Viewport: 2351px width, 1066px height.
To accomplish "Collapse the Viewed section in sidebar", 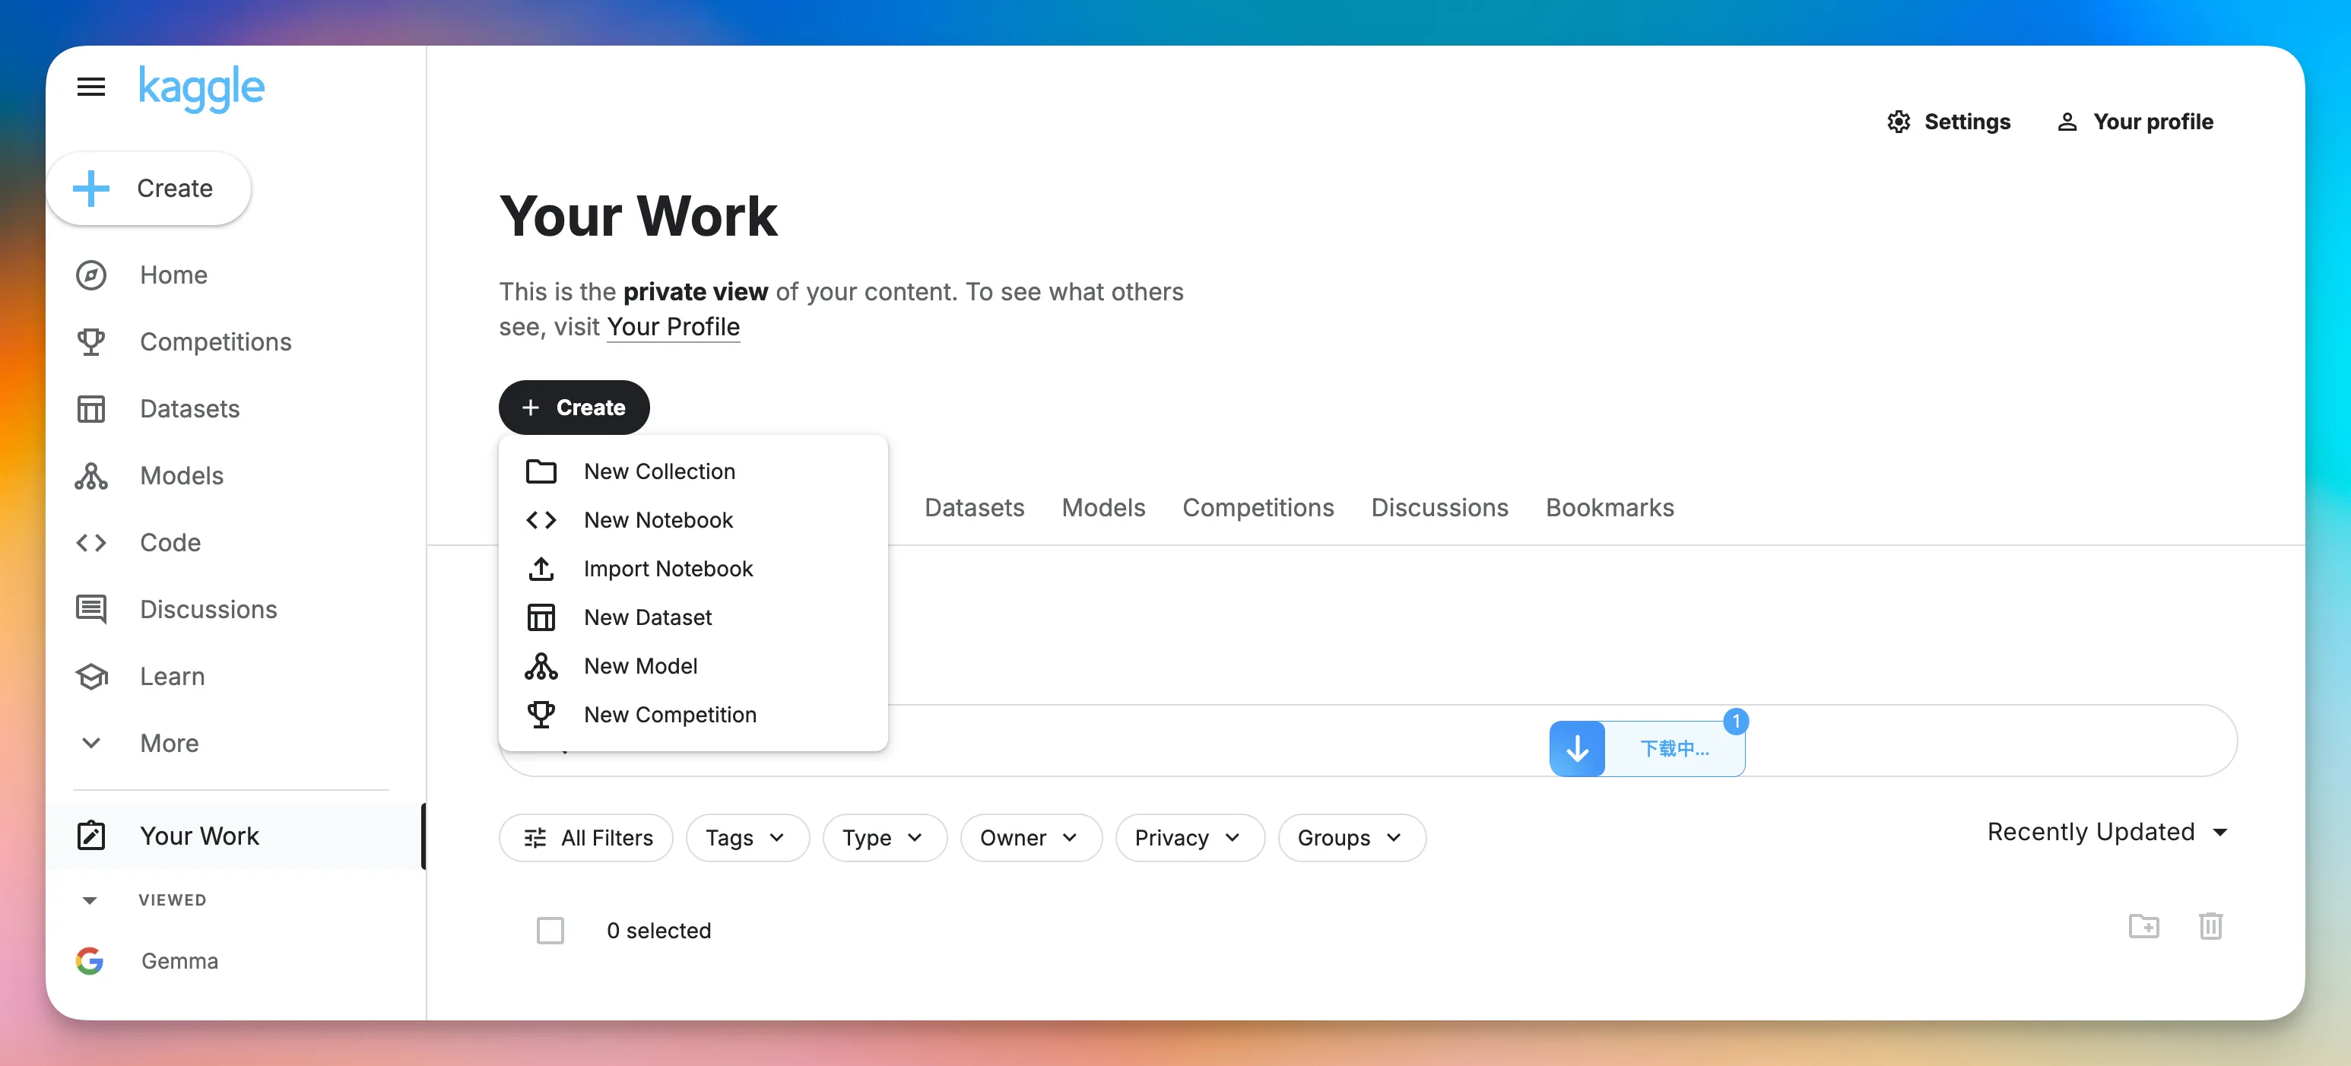I will pos(90,900).
